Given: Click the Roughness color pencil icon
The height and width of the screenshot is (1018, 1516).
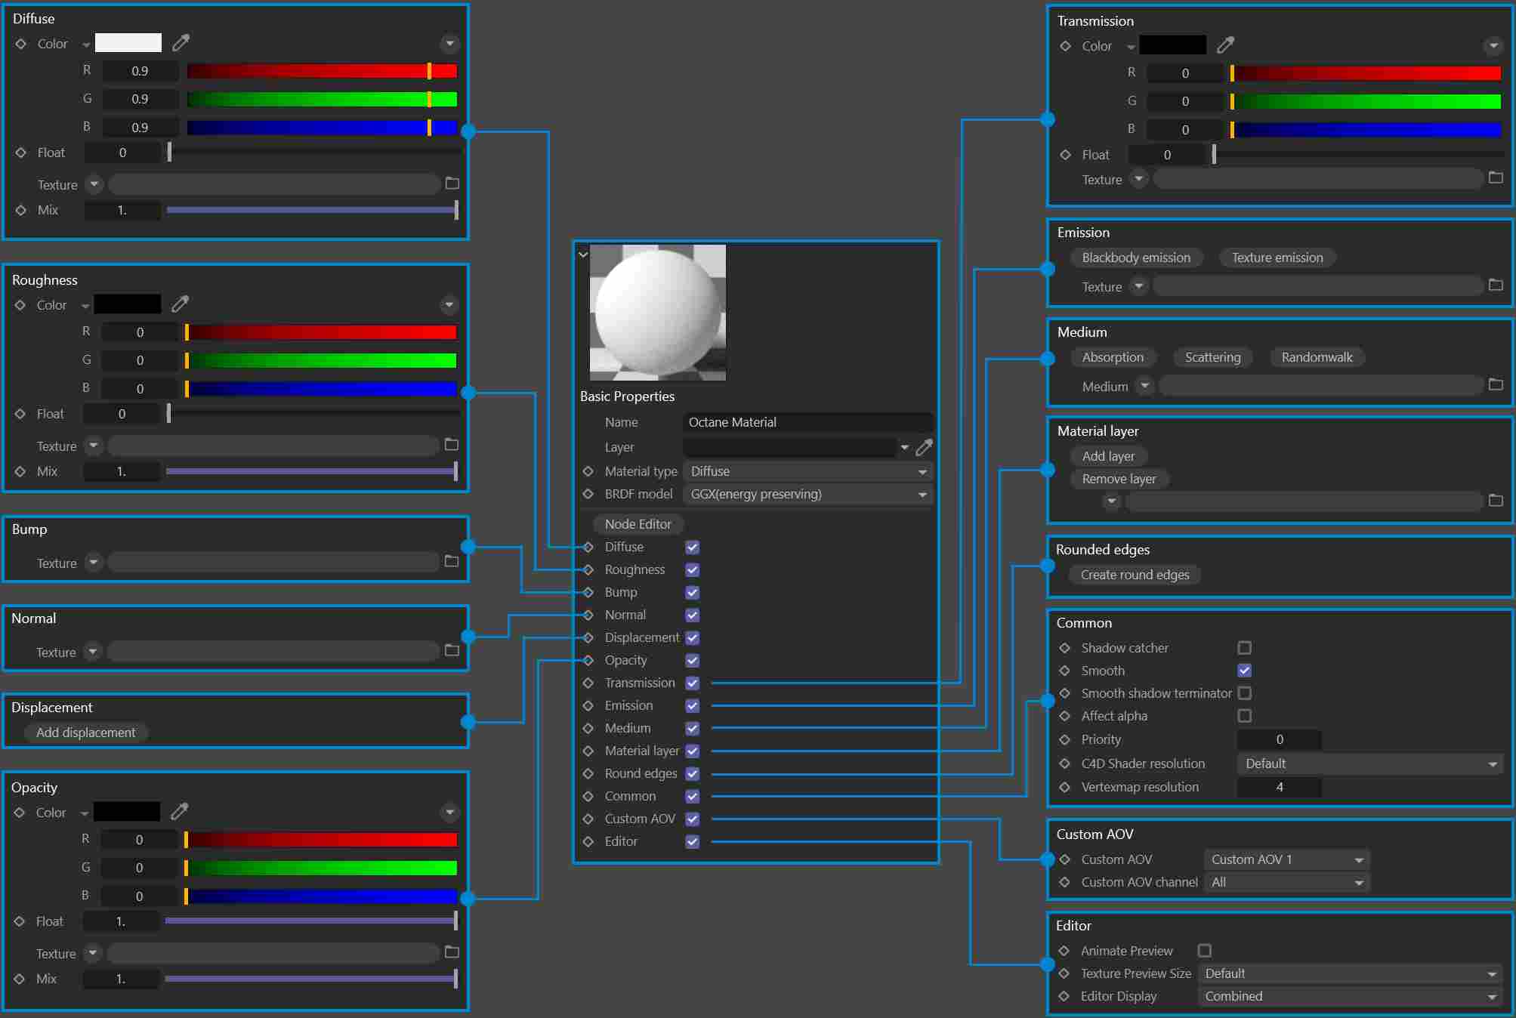Looking at the screenshot, I should (180, 304).
